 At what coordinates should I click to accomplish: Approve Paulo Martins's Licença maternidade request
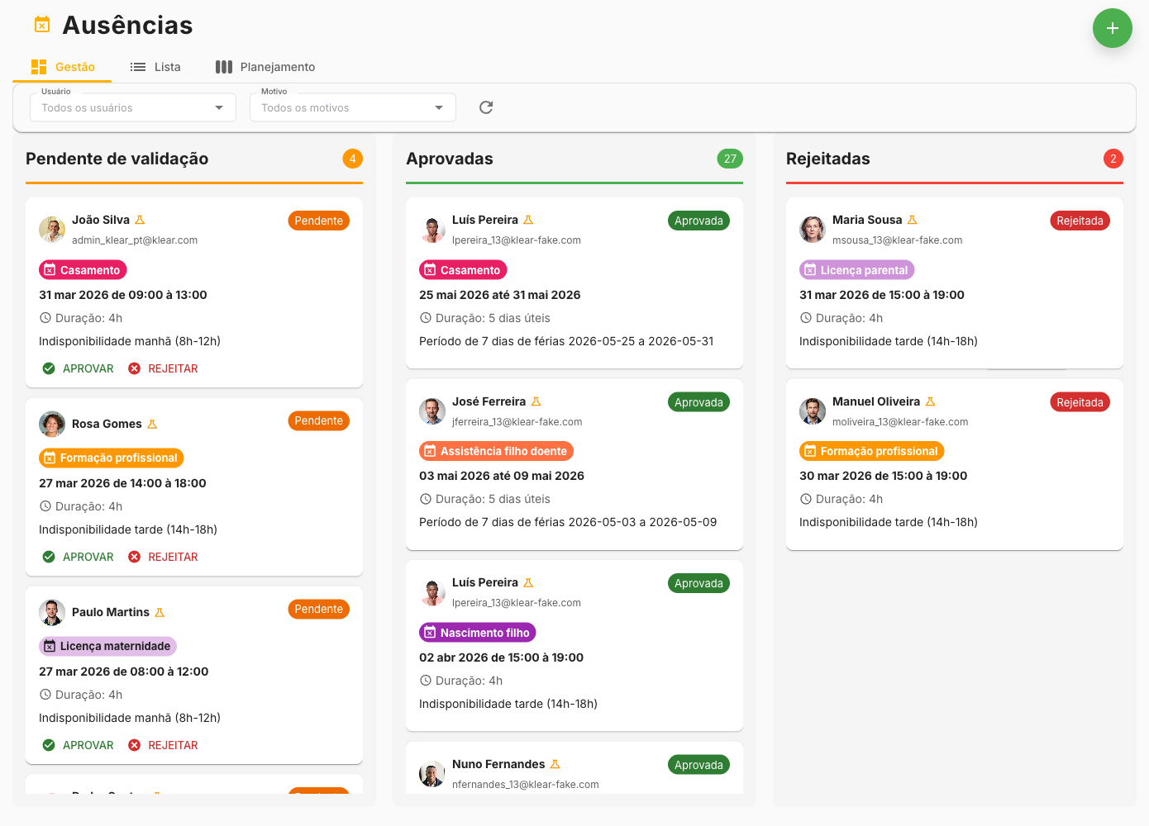pyautogui.click(x=79, y=745)
